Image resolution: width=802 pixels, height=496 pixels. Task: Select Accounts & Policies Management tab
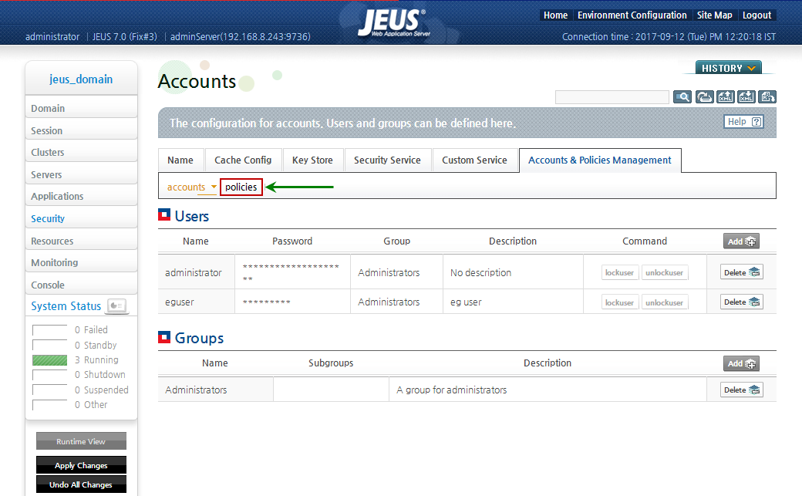click(599, 160)
